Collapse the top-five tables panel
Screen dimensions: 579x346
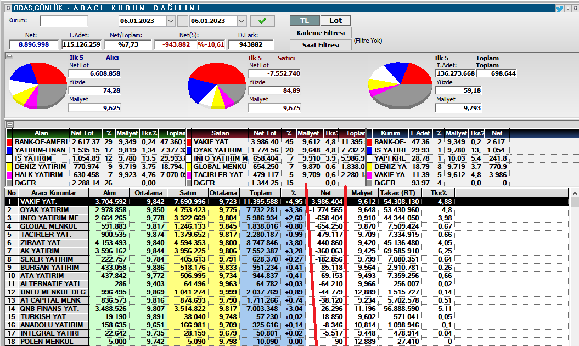point(9,124)
